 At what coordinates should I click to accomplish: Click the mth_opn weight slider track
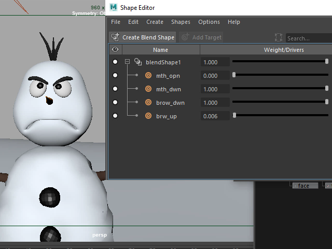[280, 75]
